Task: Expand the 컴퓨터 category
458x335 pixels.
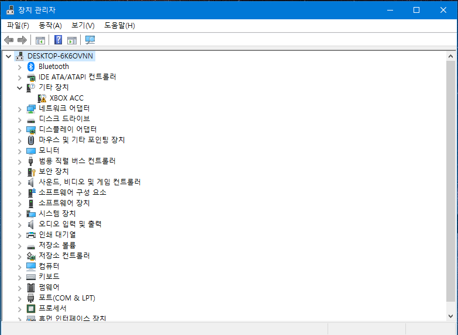Action: 19,267
